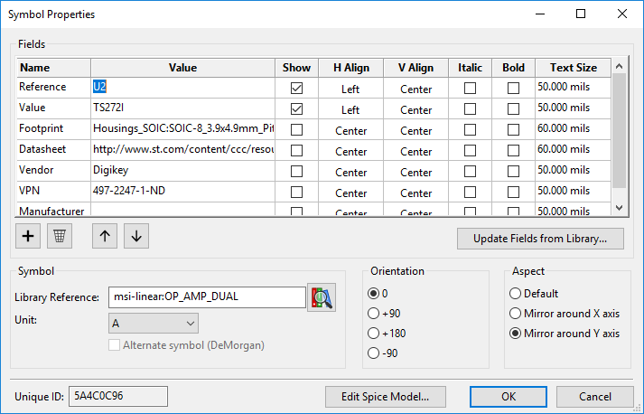Click the H Align cell for Reference
Image resolution: width=644 pixels, height=414 pixels.
point(350,89)
